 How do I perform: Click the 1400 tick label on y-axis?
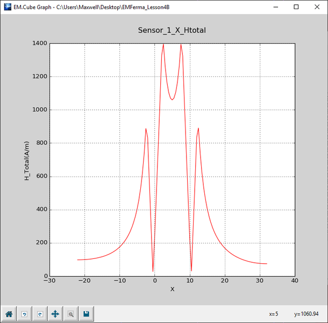pyautogui.click(x=38, y=43)
